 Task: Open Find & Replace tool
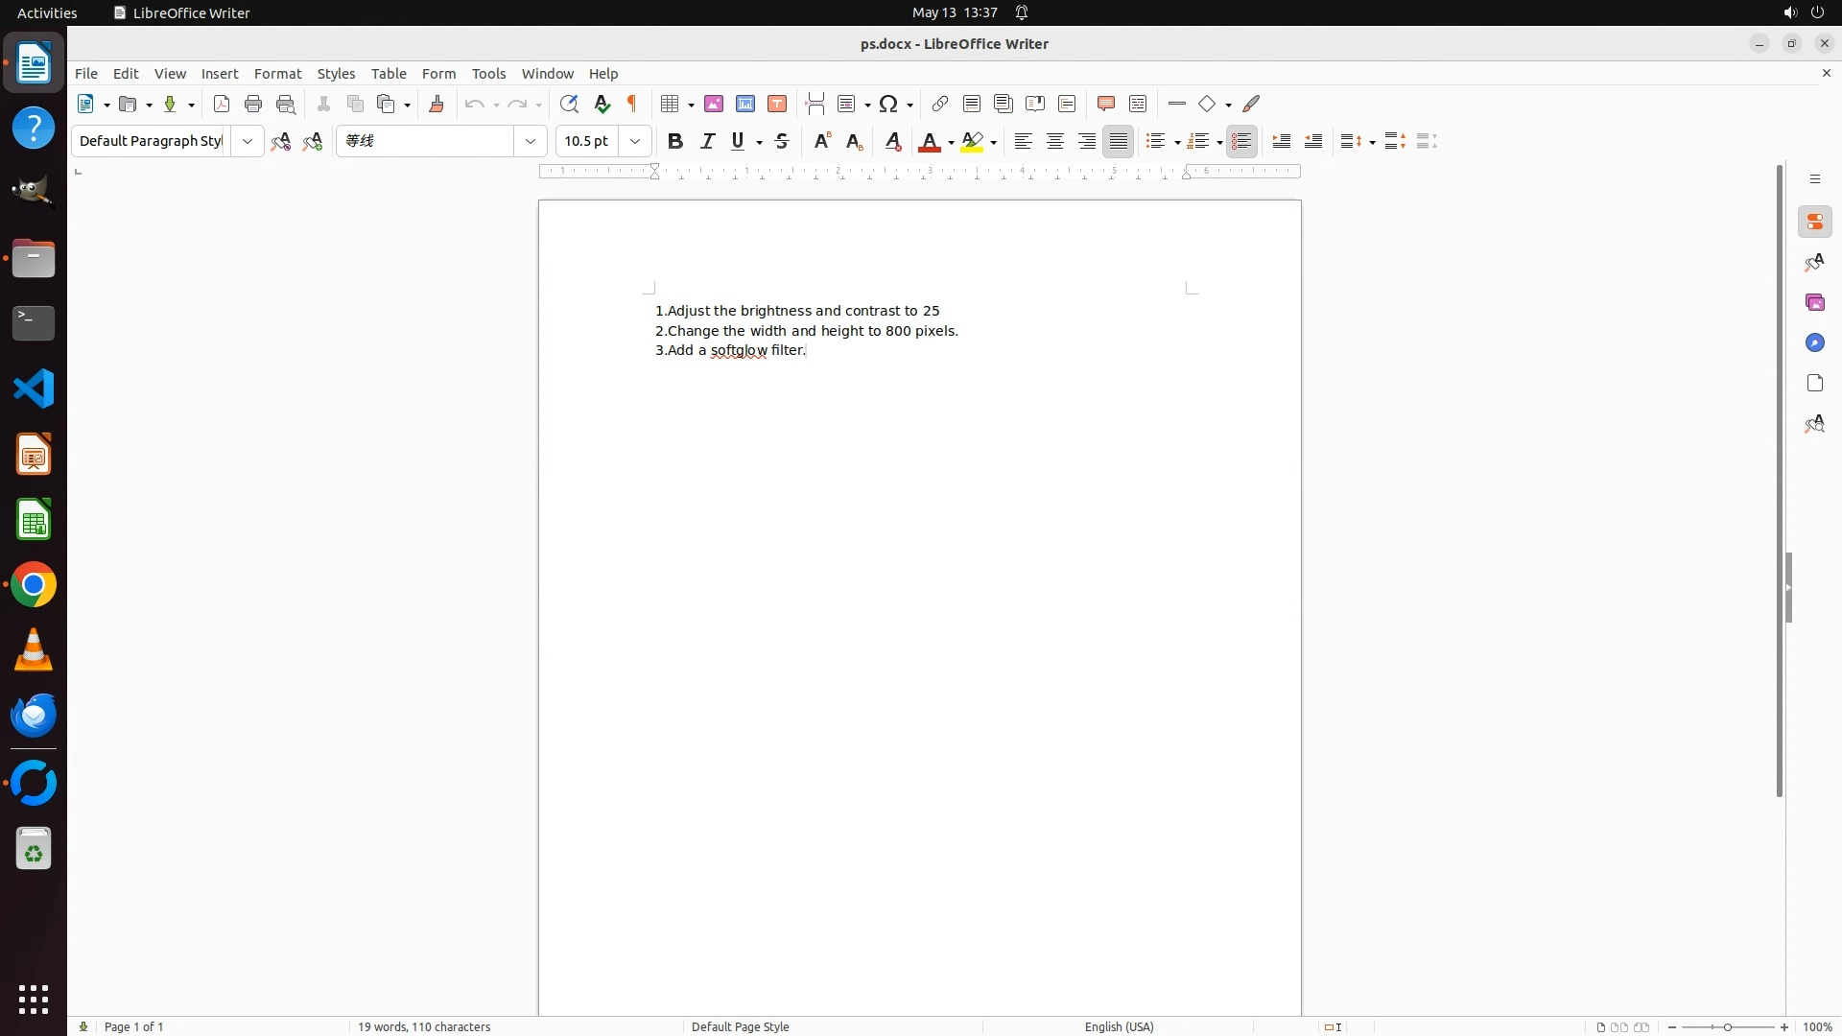pyautogui.click(x=569, y=104)
